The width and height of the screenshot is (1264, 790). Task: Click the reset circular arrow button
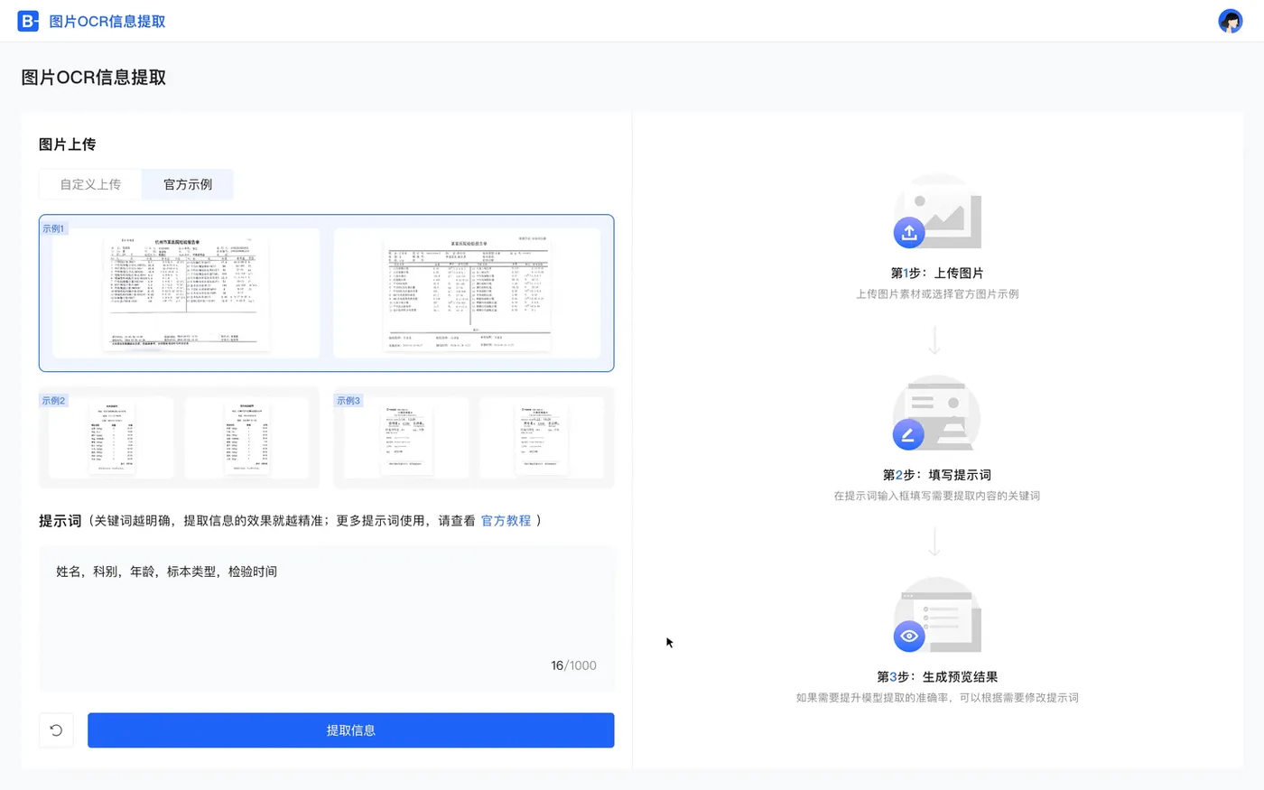tap(56, 730)
